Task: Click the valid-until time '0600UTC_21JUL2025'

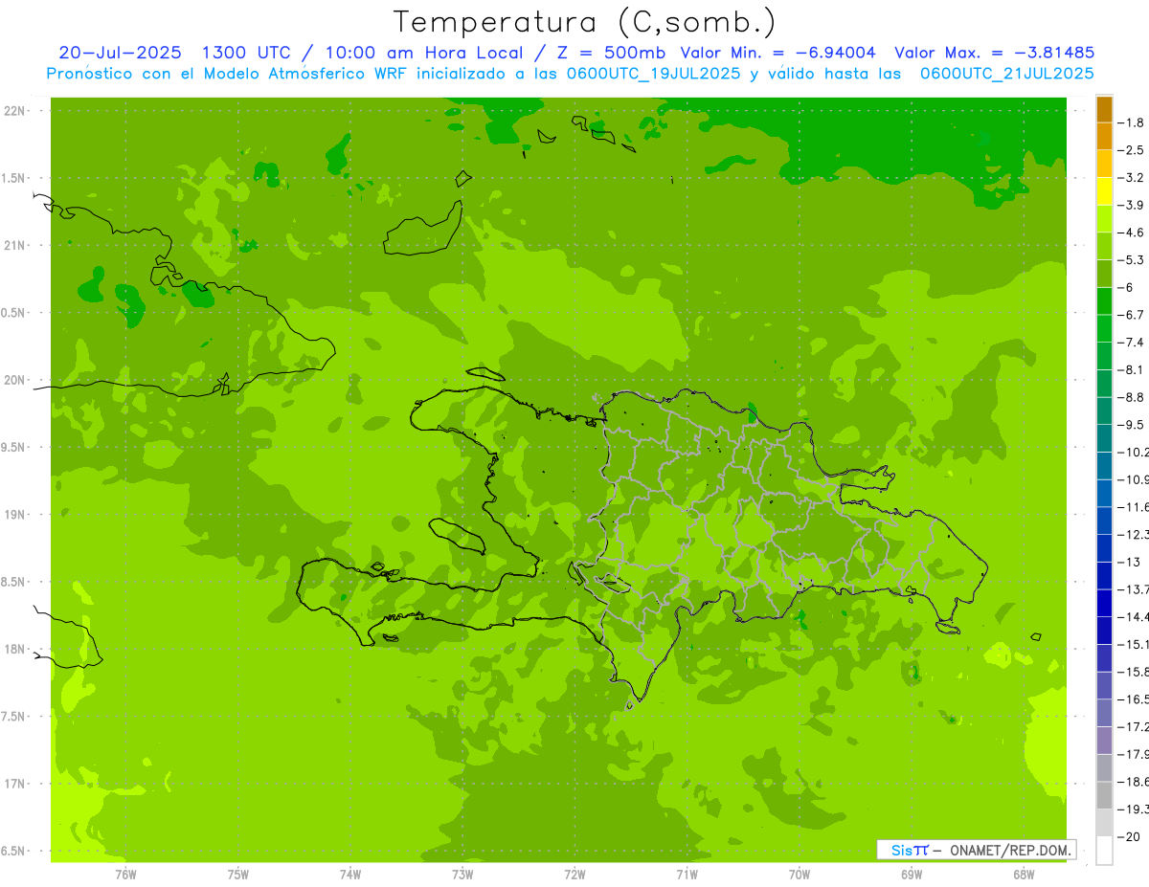Action: click(1007, 74)
